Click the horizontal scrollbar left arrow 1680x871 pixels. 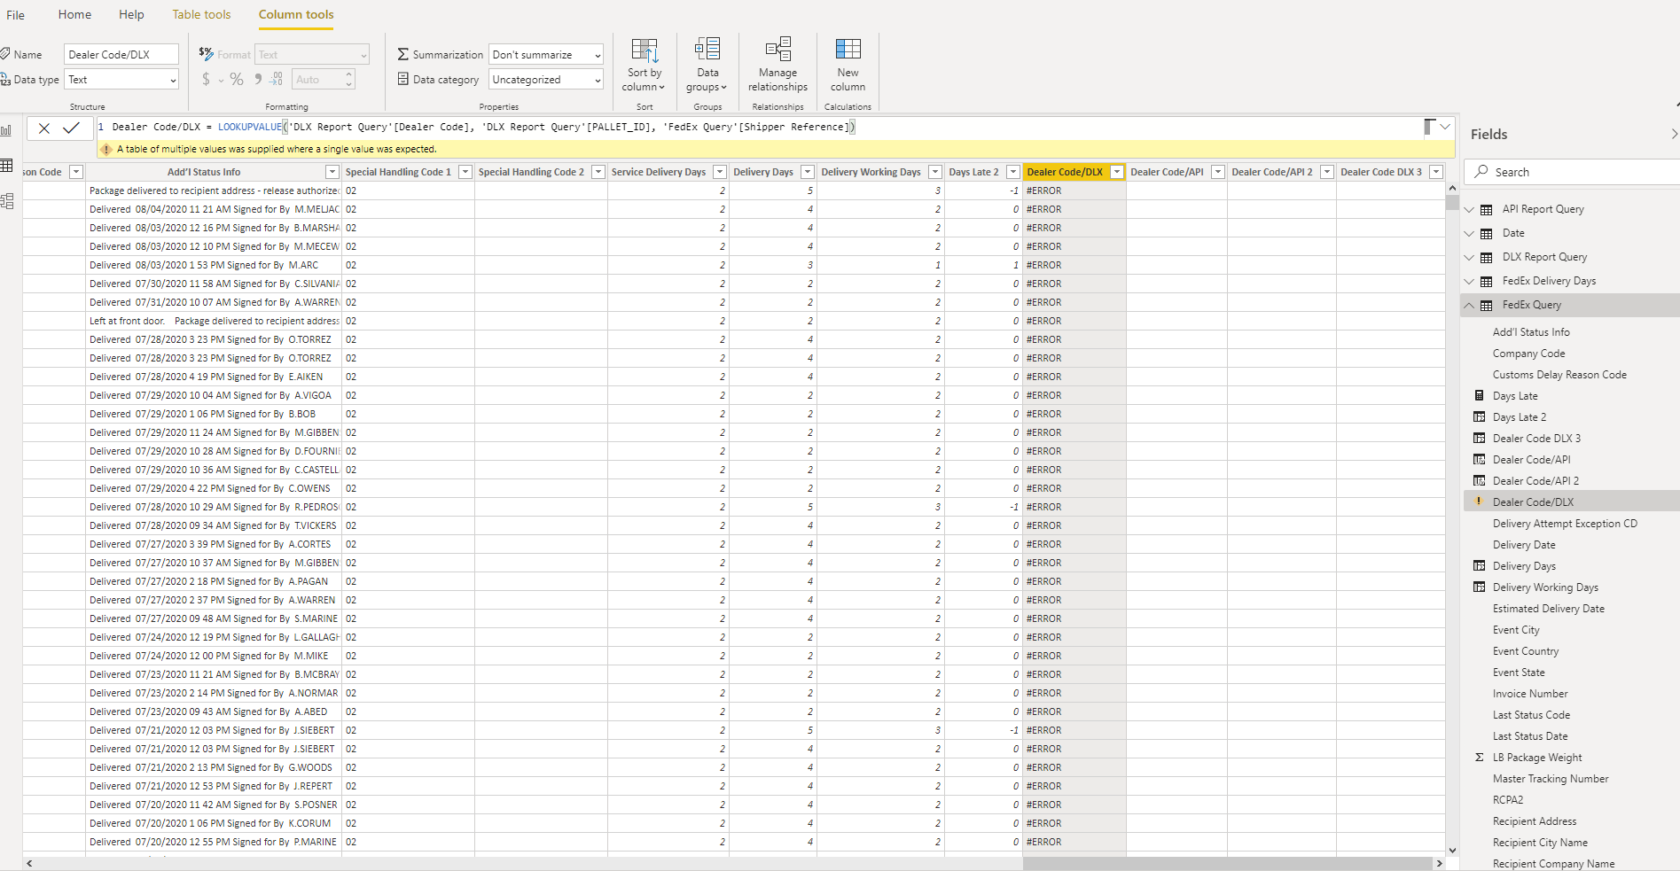click(x=29, y=863)
